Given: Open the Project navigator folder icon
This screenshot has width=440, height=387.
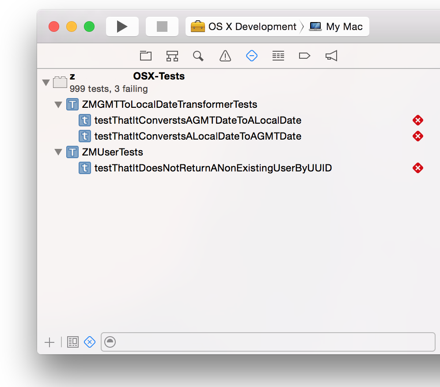Looking at the screenshot, I should click(146, 56).
